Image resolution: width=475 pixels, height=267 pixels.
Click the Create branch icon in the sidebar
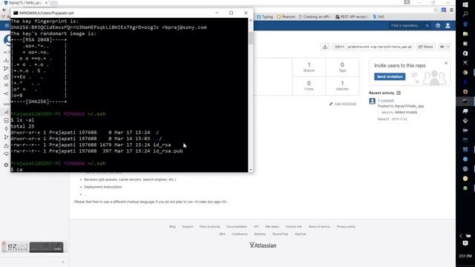6,68
